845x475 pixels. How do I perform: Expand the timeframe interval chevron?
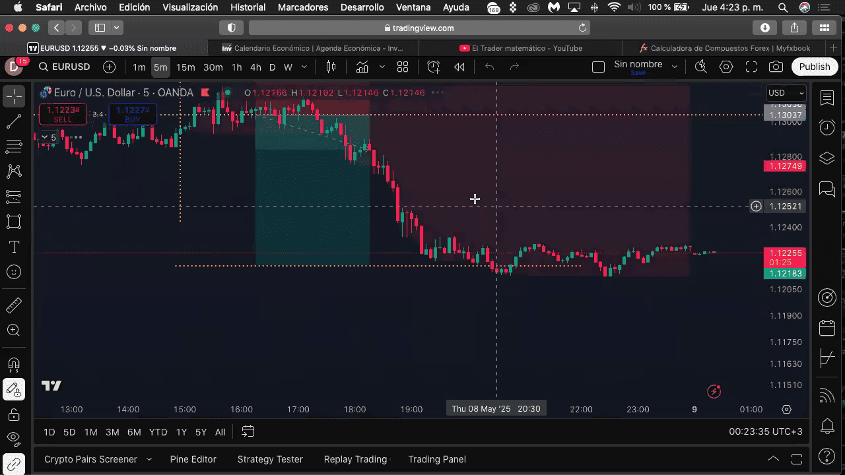[304, 67]
